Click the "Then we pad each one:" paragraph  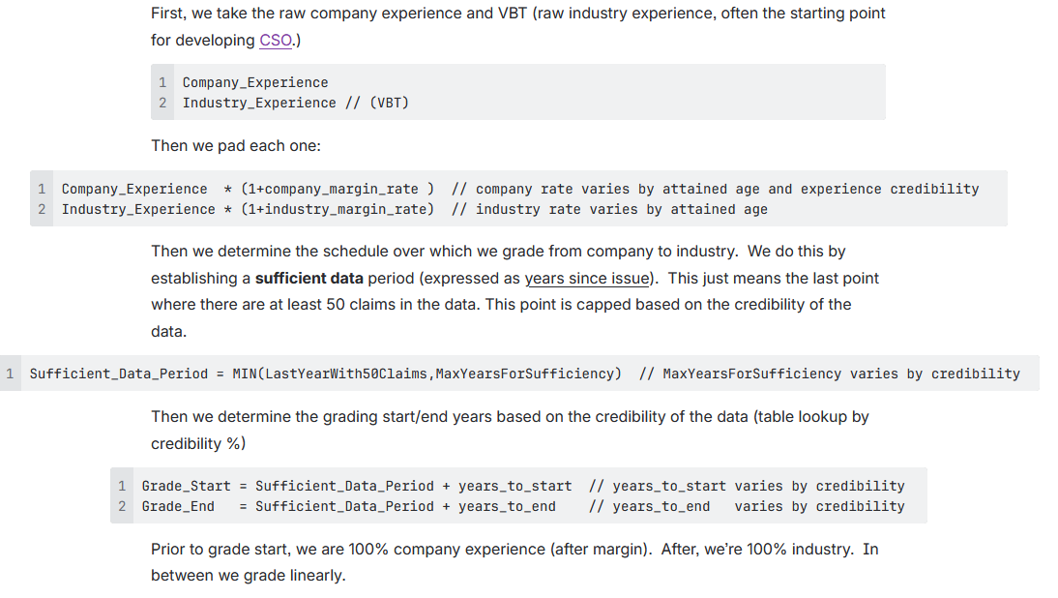click(x=236, y=146)
